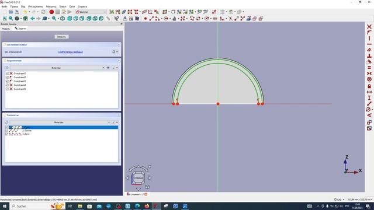Open the constraints Фильтры dropdown

click(x=57, y=68)
